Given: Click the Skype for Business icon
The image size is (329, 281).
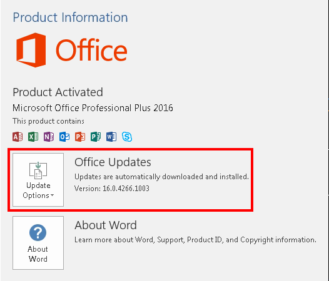Looking at the screenshot, I should [x=127, y=137].
